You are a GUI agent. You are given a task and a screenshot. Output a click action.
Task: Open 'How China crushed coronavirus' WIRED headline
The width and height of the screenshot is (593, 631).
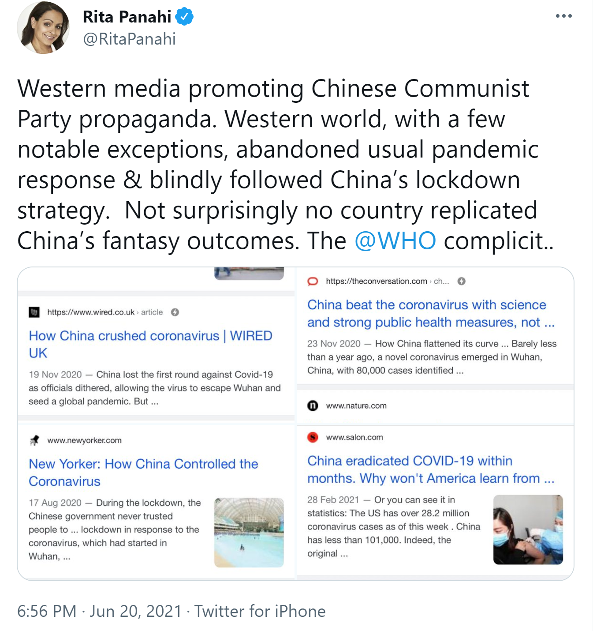point(150,344)
